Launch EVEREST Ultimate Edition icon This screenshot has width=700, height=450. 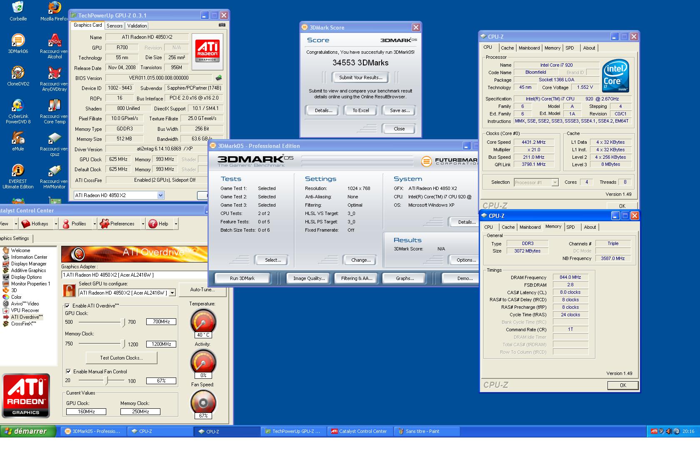[x=18, y=170]
